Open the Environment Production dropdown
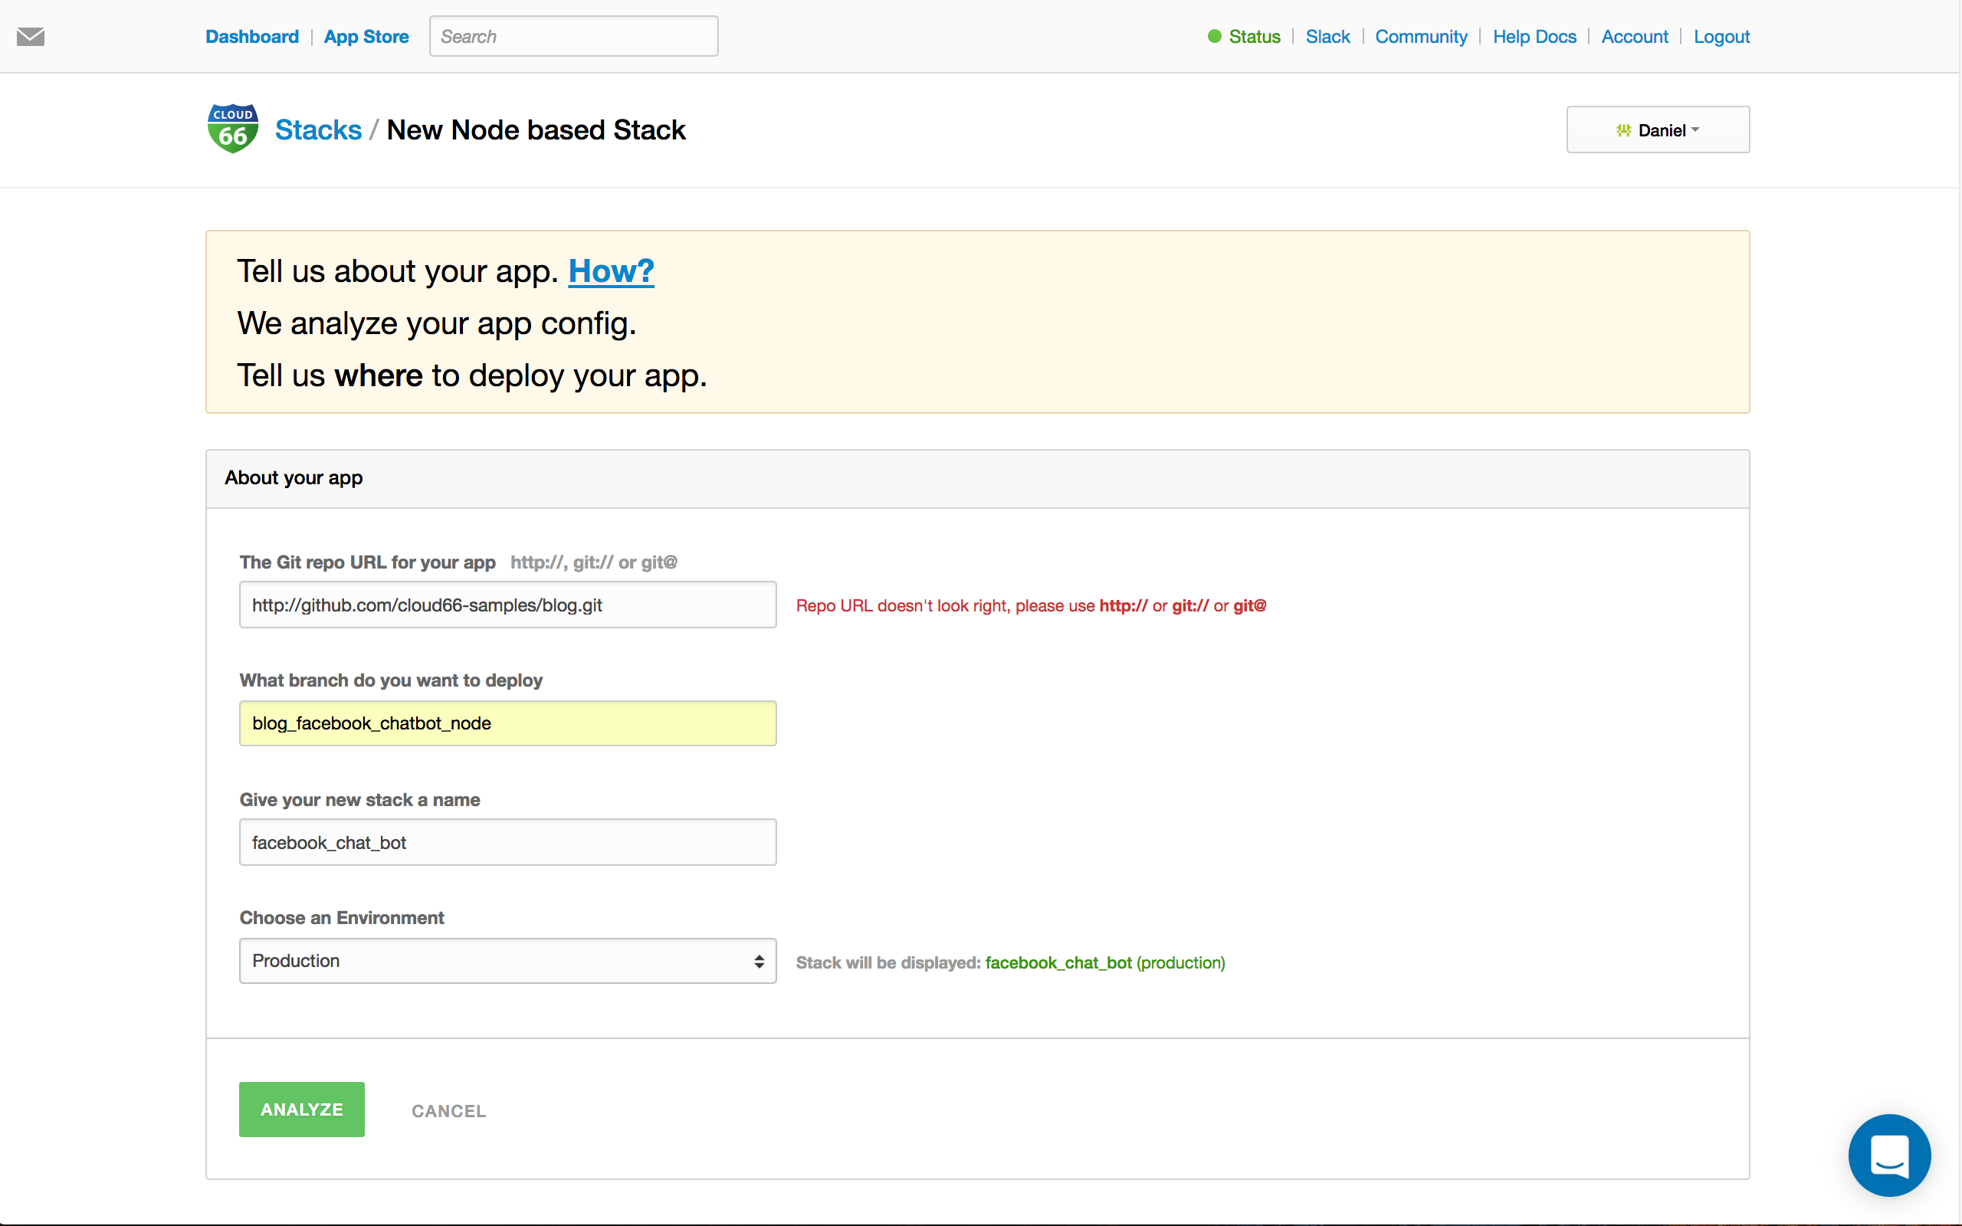 pyautogui.click(x=507, y=961)
